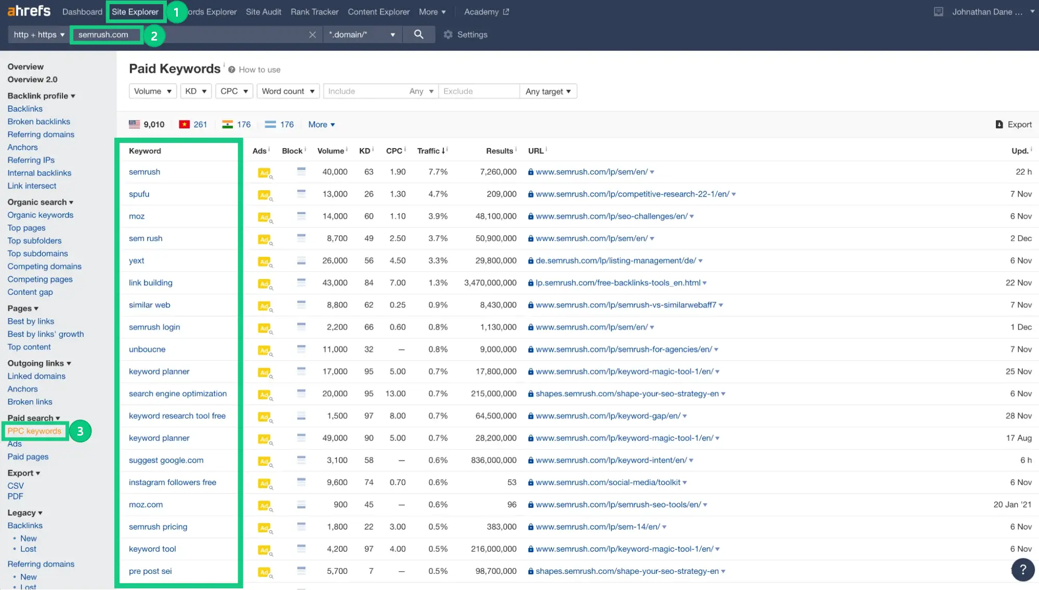Open Content Explorer
The height and width of the screenshot is (590, 1039).
click(x=378, y=12)
